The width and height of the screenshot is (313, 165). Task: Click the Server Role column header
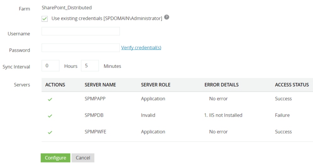pyautogui.click(x=156, y=85)
